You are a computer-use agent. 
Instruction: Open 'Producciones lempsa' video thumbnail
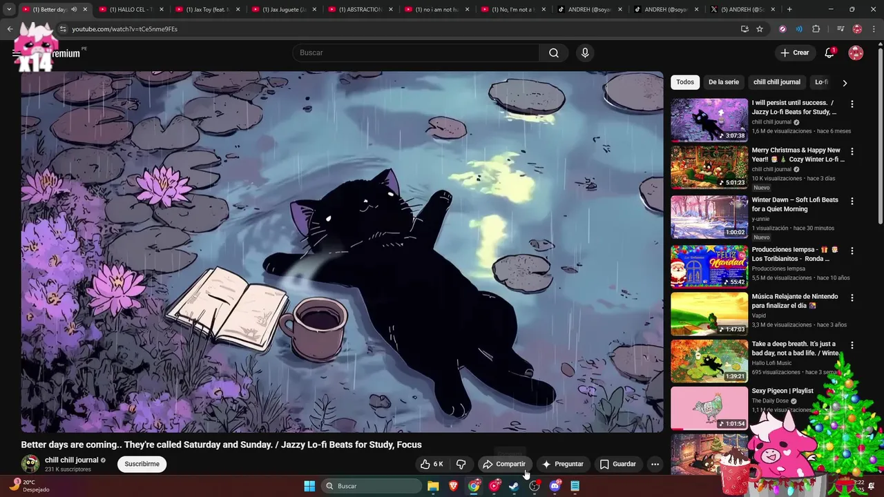point(709,266)
